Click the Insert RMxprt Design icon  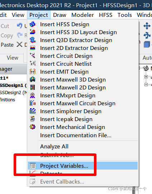33,96
